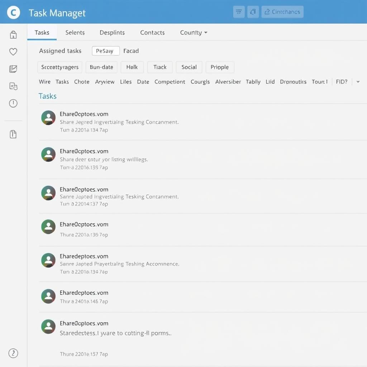The height and width of the screenshot is (367, 367).
Task: Click the Tiack filter chip
Action: 160,67
